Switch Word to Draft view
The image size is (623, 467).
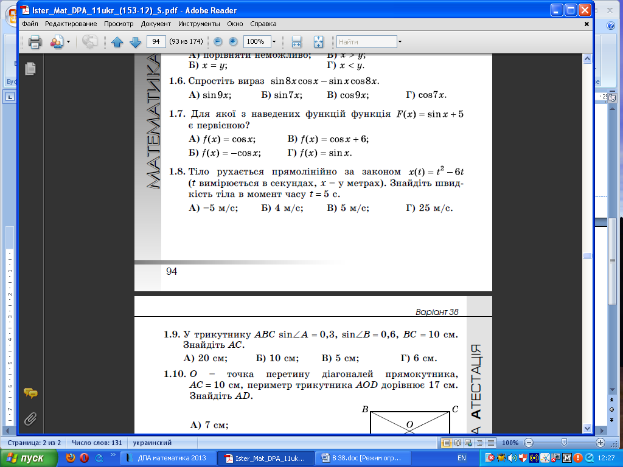[491, 443]
